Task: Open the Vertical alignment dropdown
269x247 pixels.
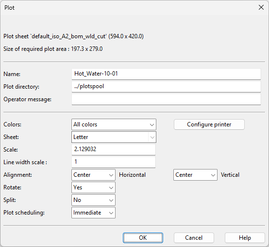Action: (195, 175)
